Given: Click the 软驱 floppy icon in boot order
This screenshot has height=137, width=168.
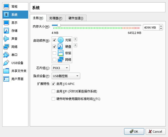Looking at the screenshot, I should point(60,53).
